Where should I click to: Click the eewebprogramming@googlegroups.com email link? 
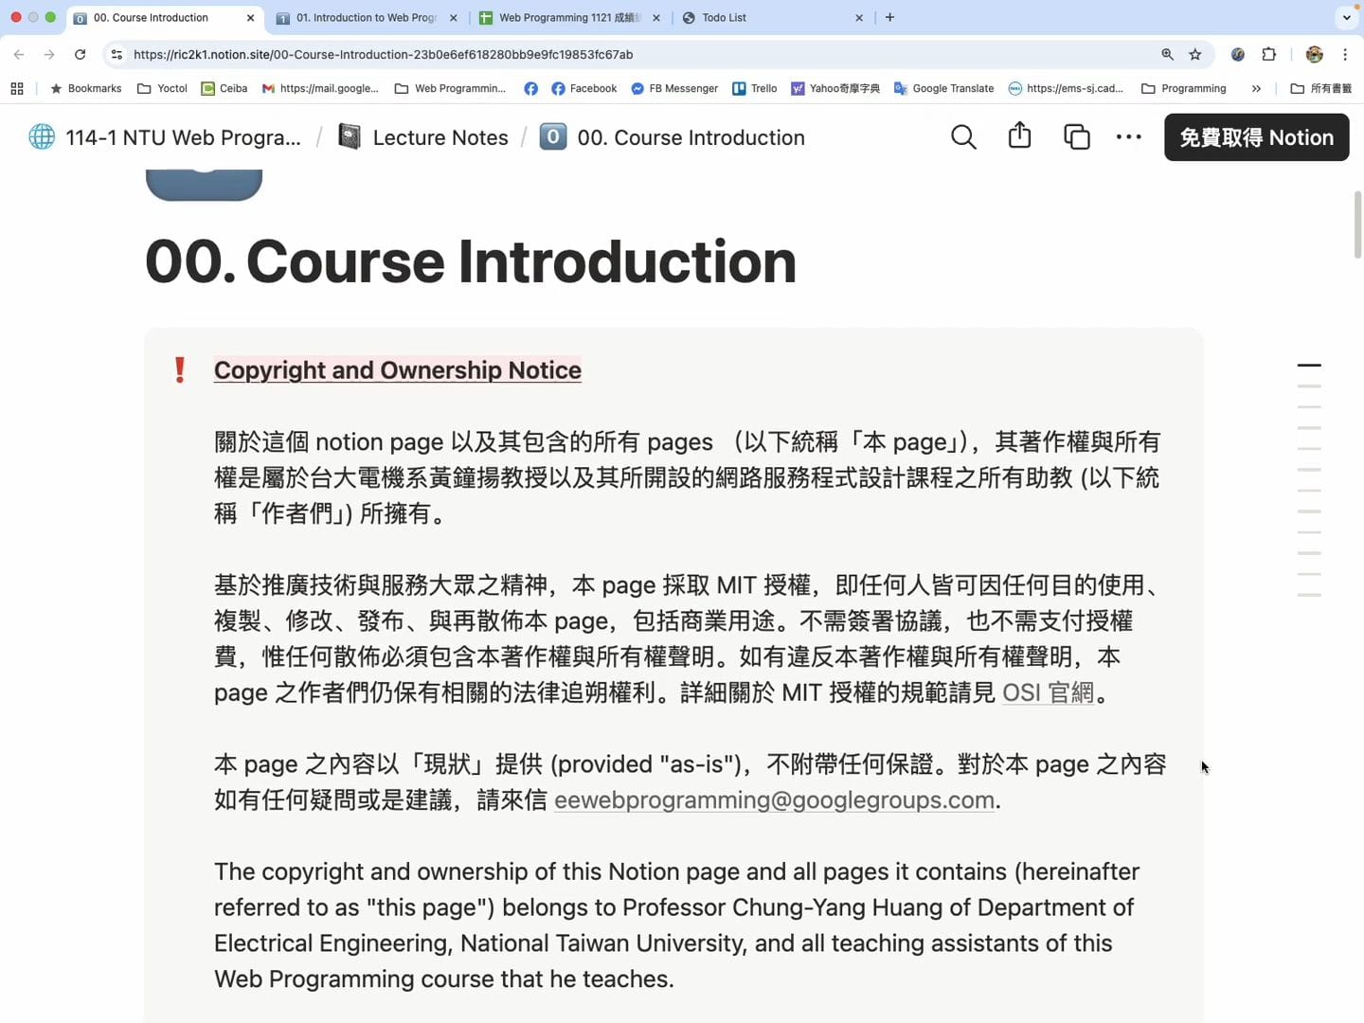[774, 800]
